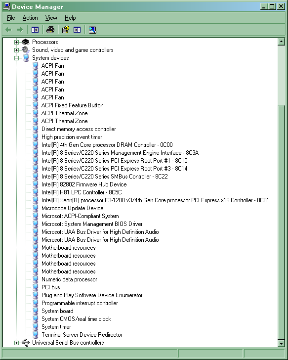This screenshot has width=288, height=360.
Task: Select System CMOS/real time clock
Action: tap(77, 319)
